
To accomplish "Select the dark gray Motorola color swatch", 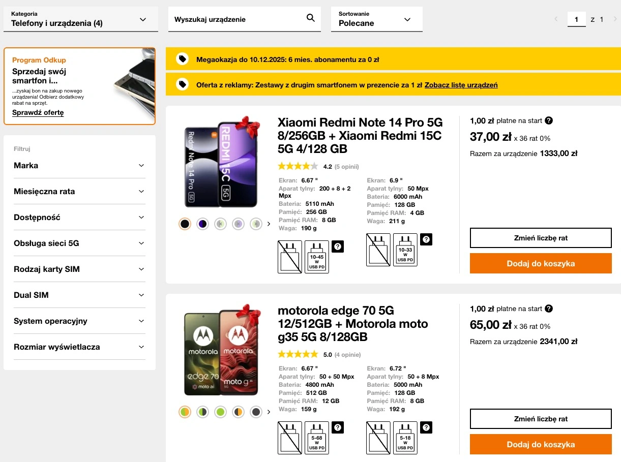I will tap(256, 412).
